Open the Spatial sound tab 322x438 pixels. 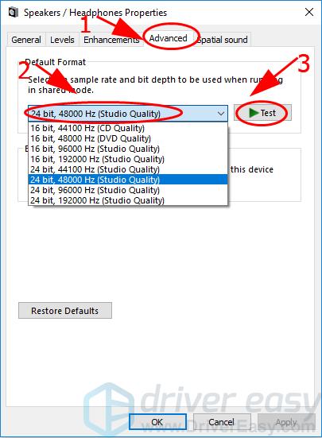(223, 40)
